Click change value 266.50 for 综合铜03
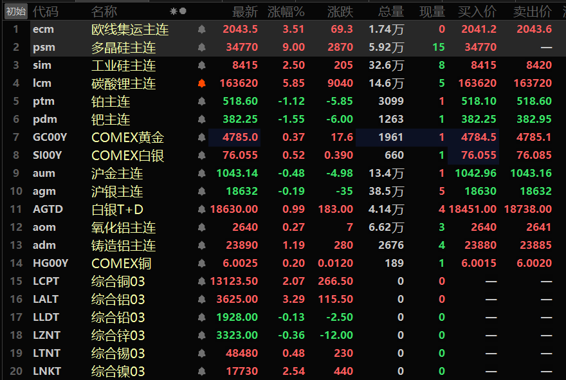 pos(335,281)
